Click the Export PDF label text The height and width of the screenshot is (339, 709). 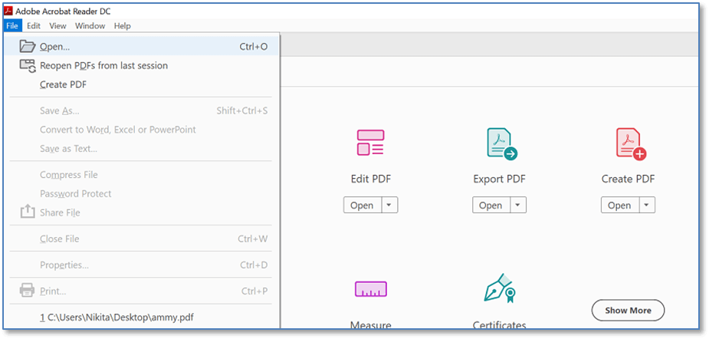pyautogui.click(x=500, y=179)
